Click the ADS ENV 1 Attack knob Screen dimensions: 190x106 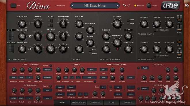[144, 24]
